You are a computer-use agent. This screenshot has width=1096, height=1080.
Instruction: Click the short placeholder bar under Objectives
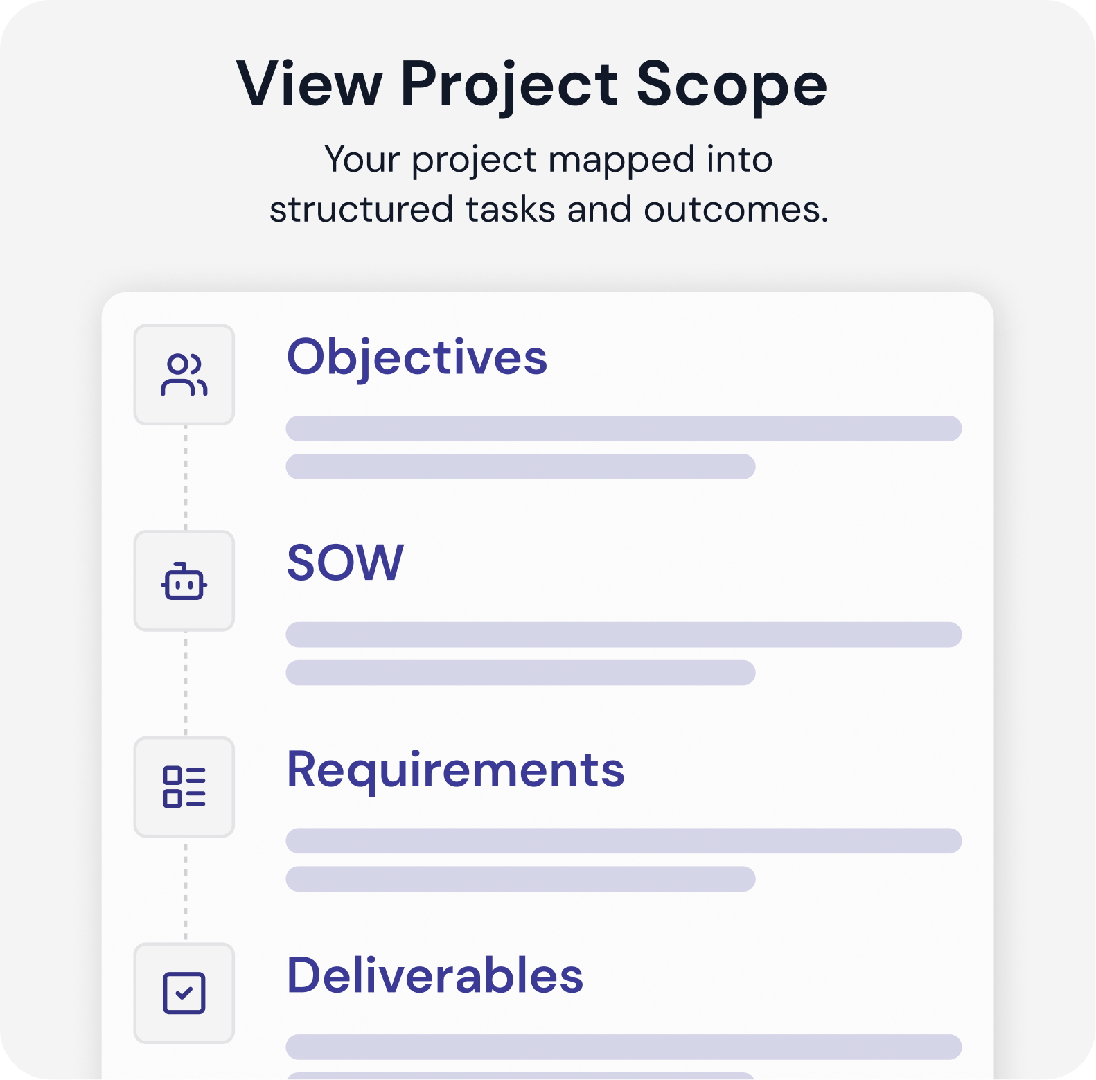(520, 466)
